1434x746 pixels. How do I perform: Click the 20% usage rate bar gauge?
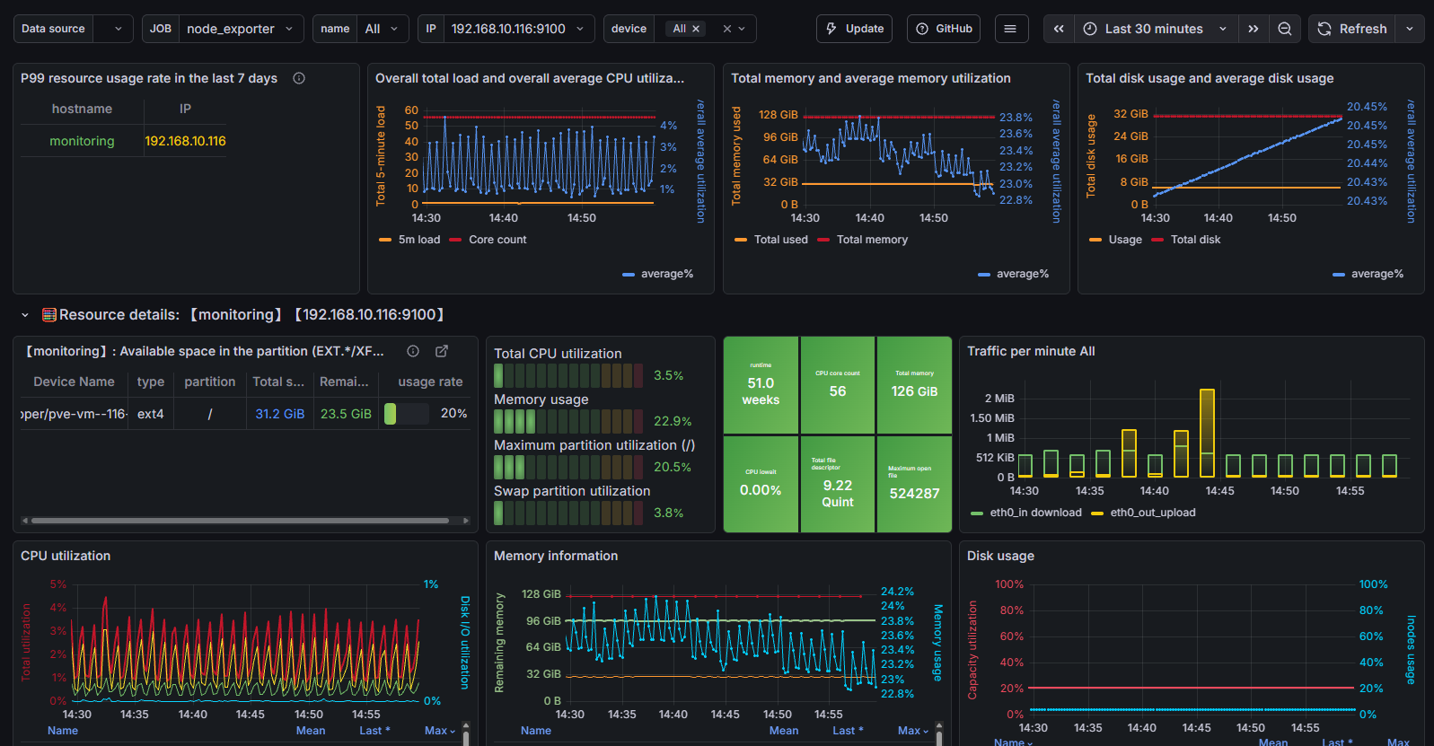point(406,414)
